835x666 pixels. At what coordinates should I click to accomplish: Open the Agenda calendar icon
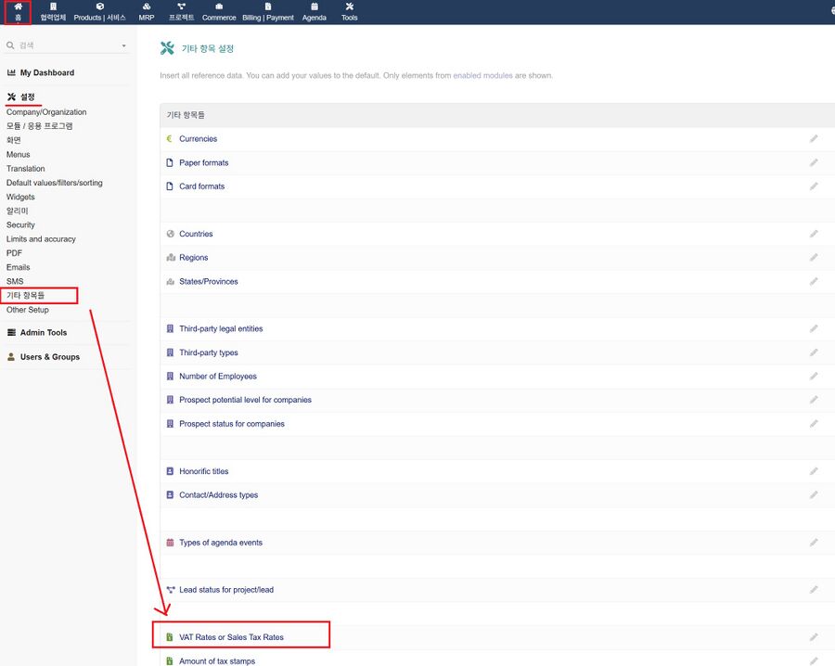(315, 7)
